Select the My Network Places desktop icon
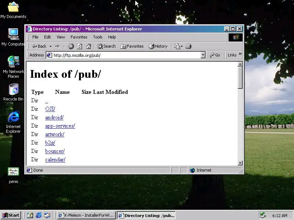Image resolution: width=294 pixels, height=220 pixels. click(13, 67)
